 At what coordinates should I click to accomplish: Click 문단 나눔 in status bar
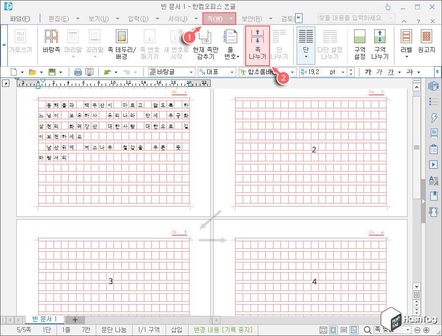point(114,330)
